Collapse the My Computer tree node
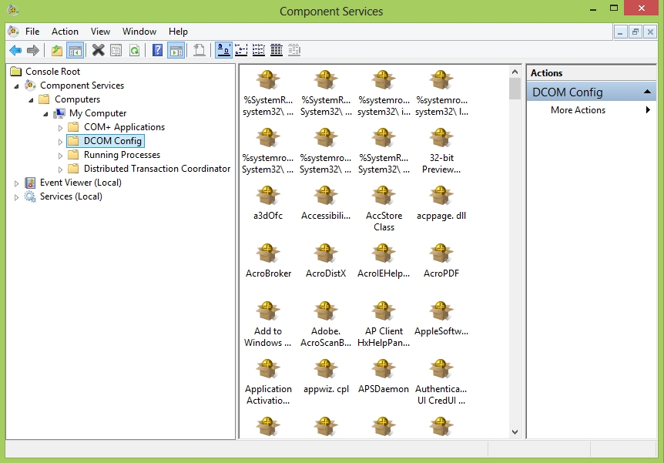Viewport: 664px width, 463px height. [46, 114]
